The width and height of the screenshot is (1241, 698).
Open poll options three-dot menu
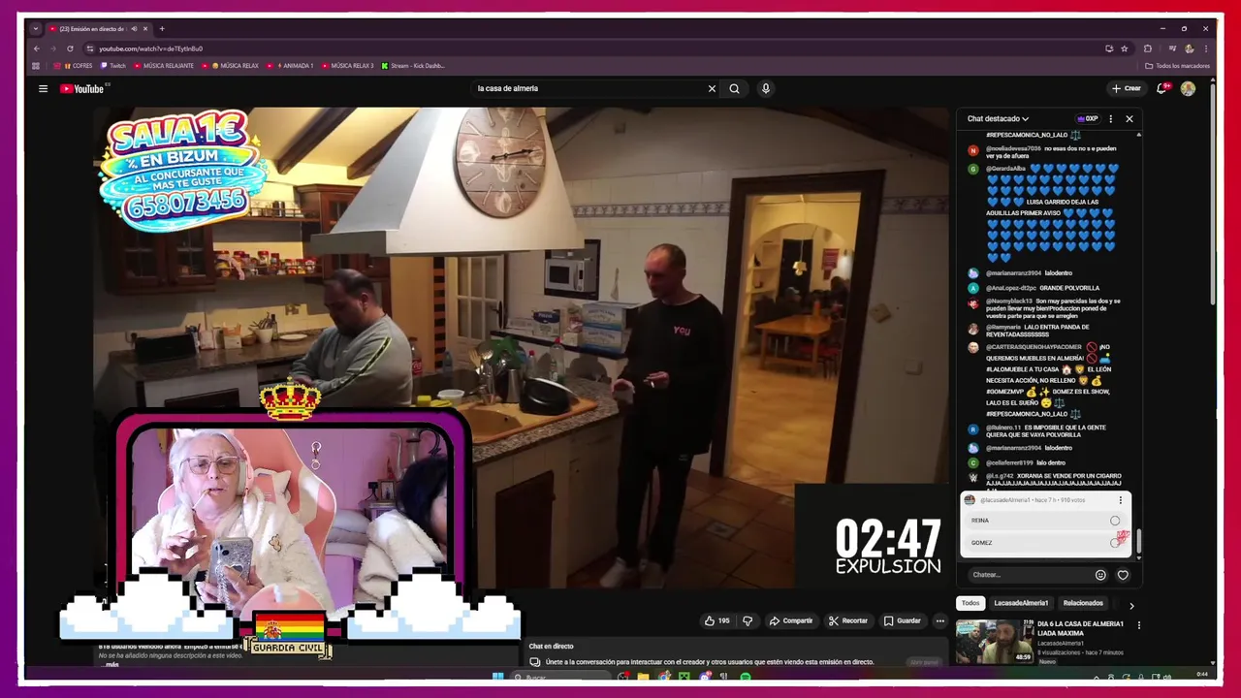pos(1121,500)
